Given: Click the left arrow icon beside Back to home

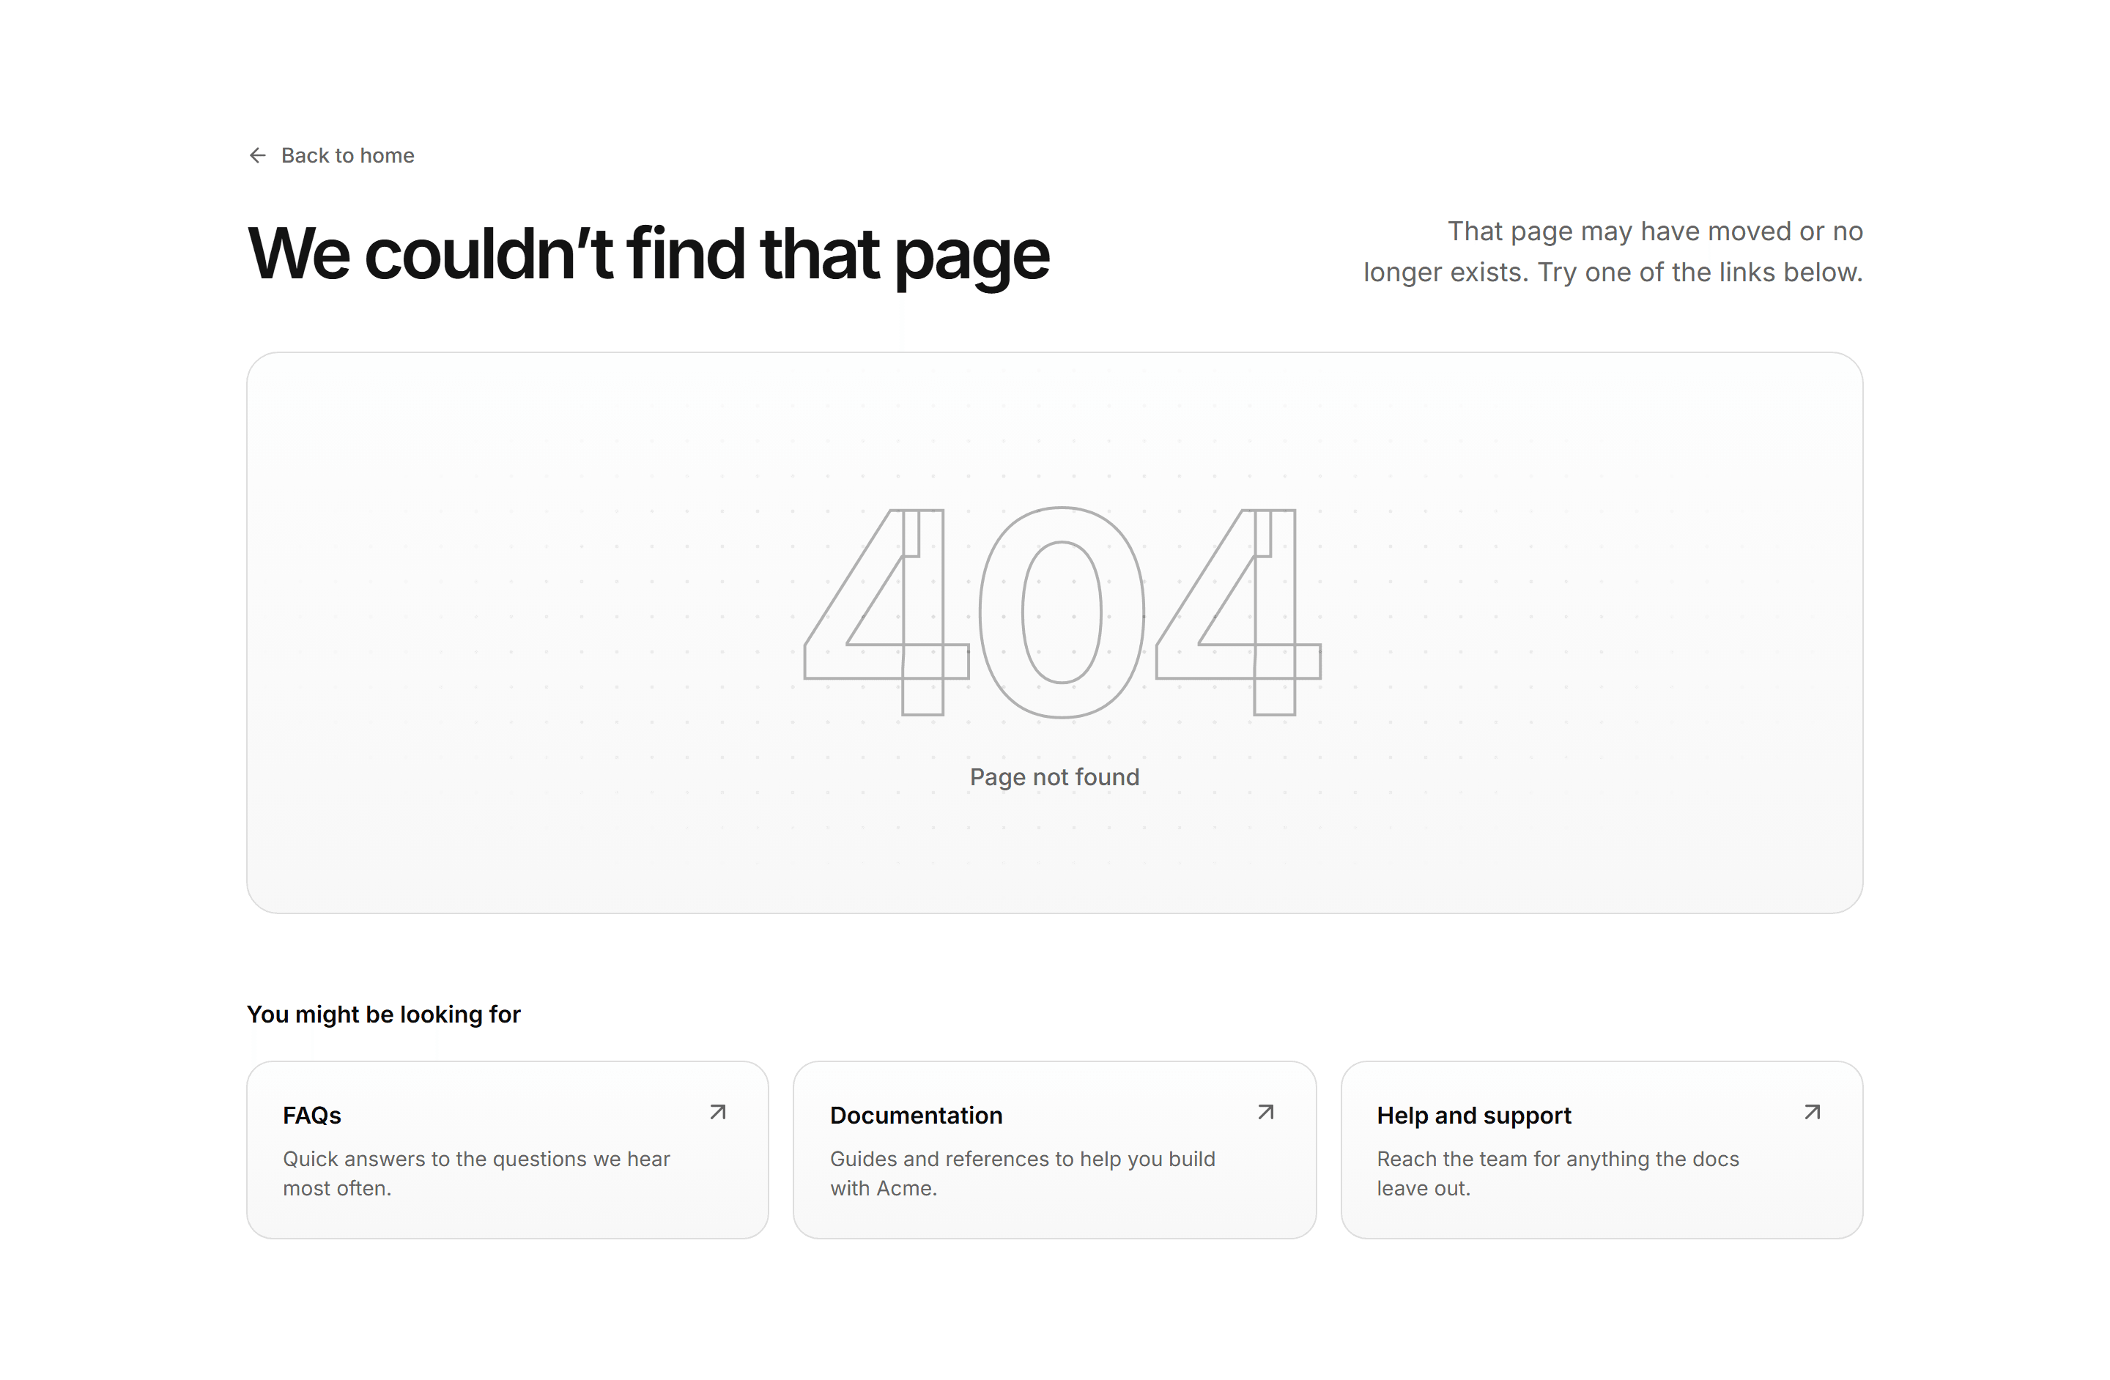Looking at the screenshot, I should coord(258,155).
